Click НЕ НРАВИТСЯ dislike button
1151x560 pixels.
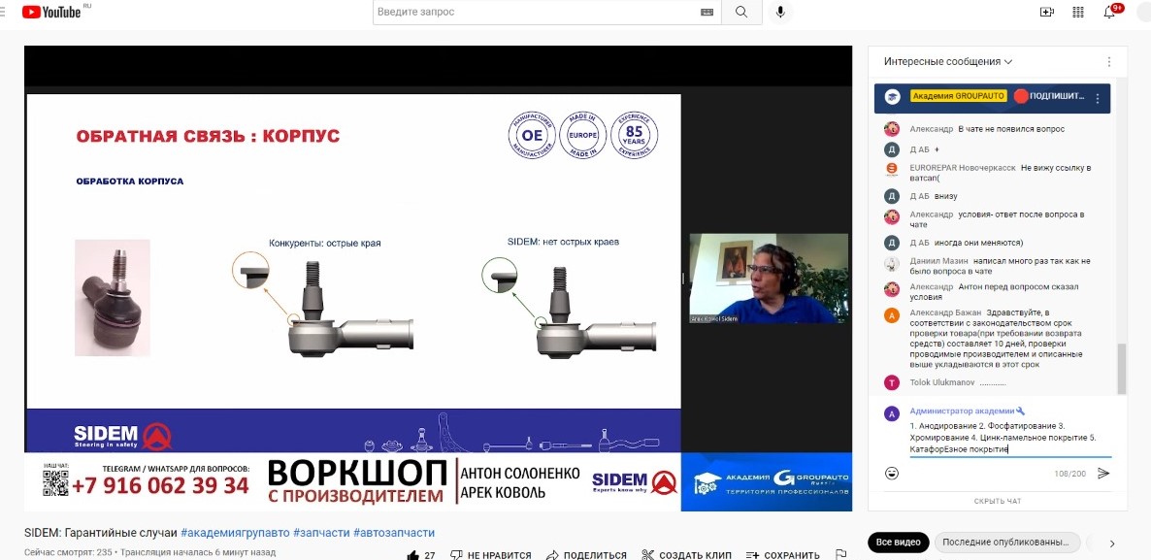[x=490, y=555]
